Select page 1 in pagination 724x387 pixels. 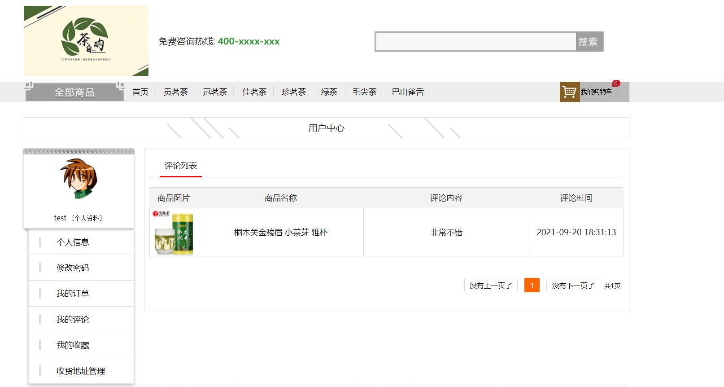click(x=532, y=286)
